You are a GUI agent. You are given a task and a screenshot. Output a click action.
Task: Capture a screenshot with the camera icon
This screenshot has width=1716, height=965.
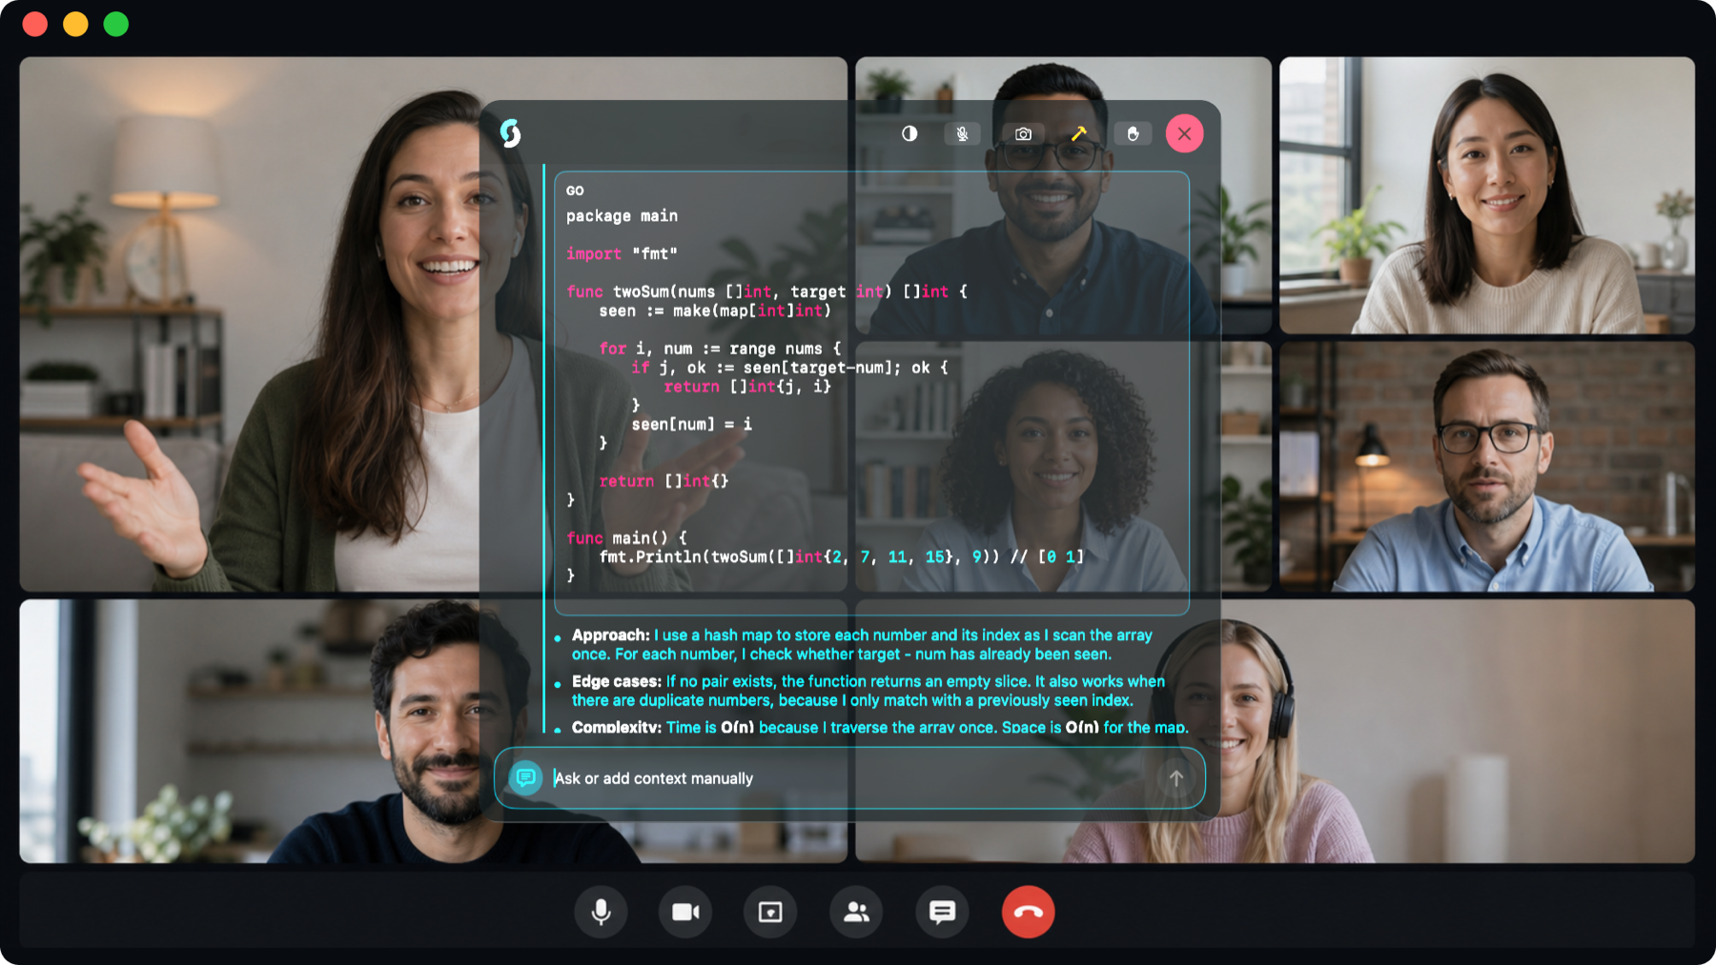pyautogui.click(x=1023, y=133)
